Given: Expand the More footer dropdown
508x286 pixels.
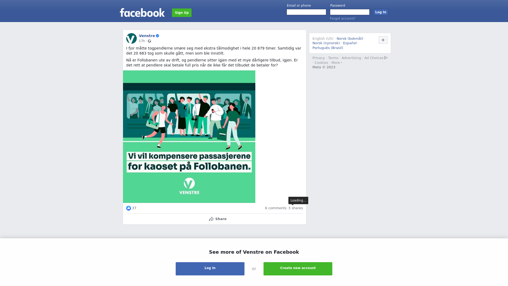Looking at the screenshot, I should [337, 63].
